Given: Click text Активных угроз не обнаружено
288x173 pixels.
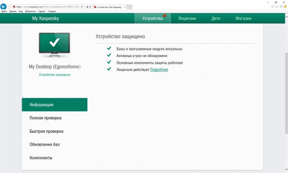Looking at the screenshot, I should [x=142, y=56].
